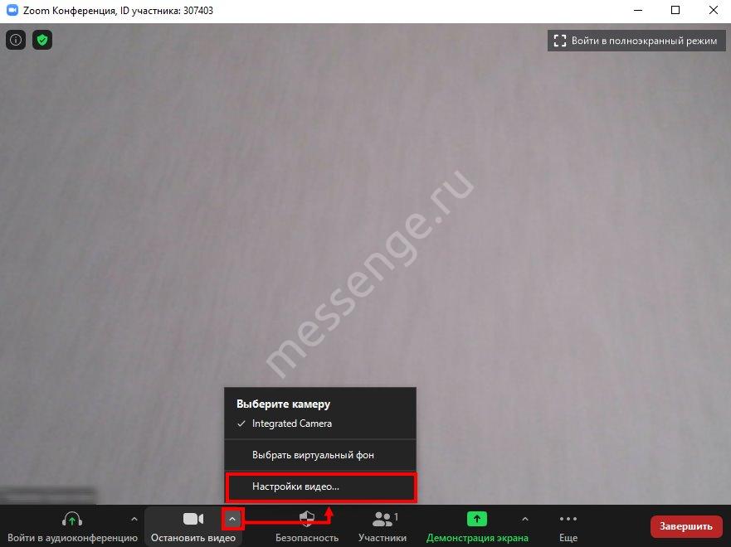Select Integrated Camera in camera list
Screen dimensions: 731x547
point(291,424)
